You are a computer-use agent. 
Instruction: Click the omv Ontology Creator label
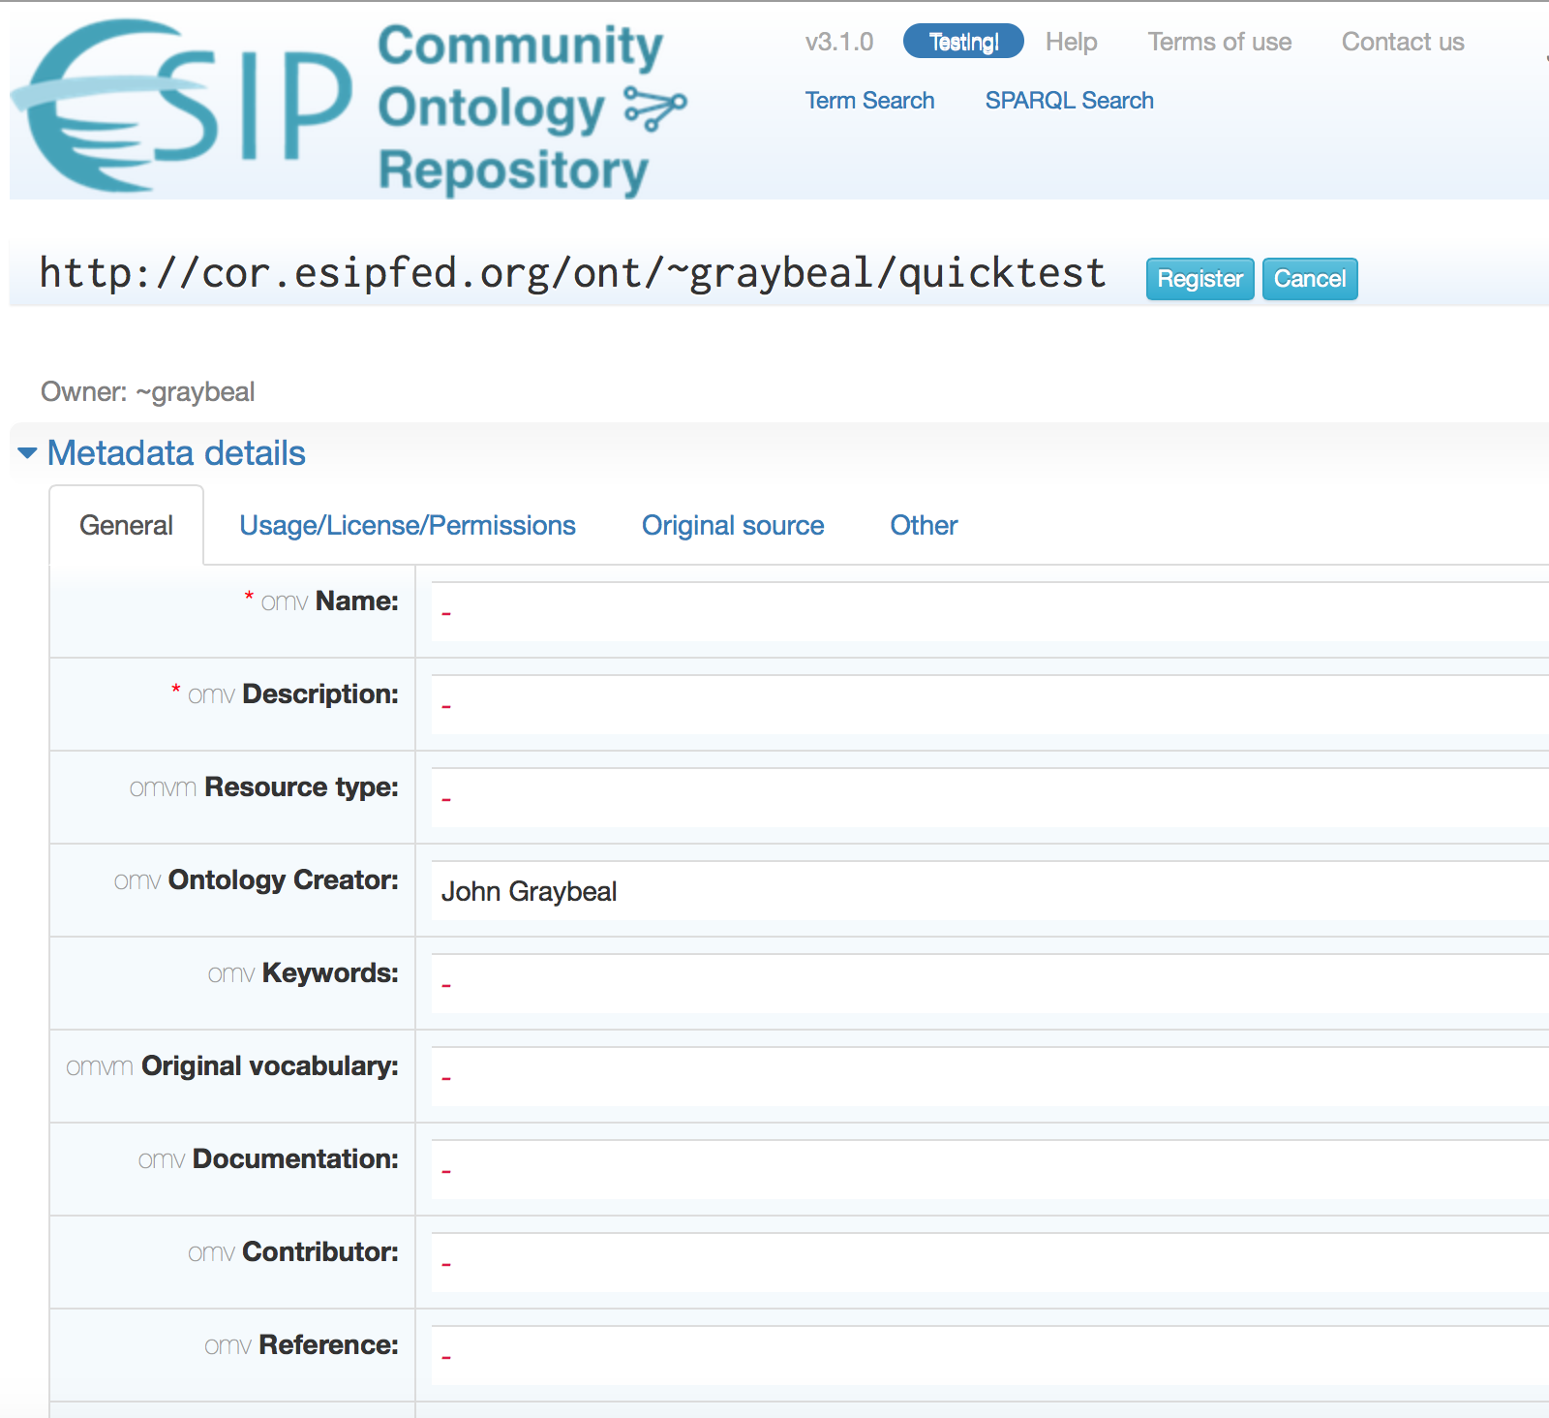(x=256, y=880)
